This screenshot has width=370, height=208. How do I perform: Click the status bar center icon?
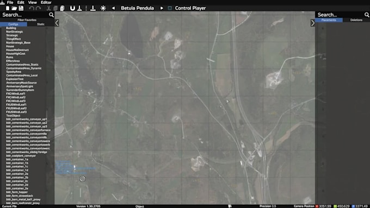230,206
